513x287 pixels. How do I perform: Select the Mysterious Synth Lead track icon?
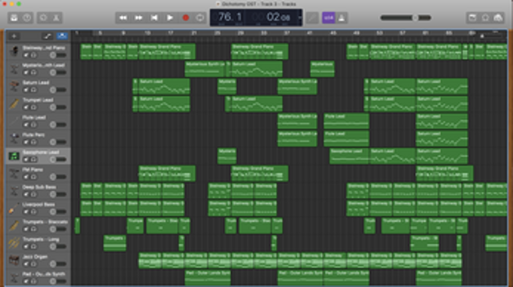(14, 69)
